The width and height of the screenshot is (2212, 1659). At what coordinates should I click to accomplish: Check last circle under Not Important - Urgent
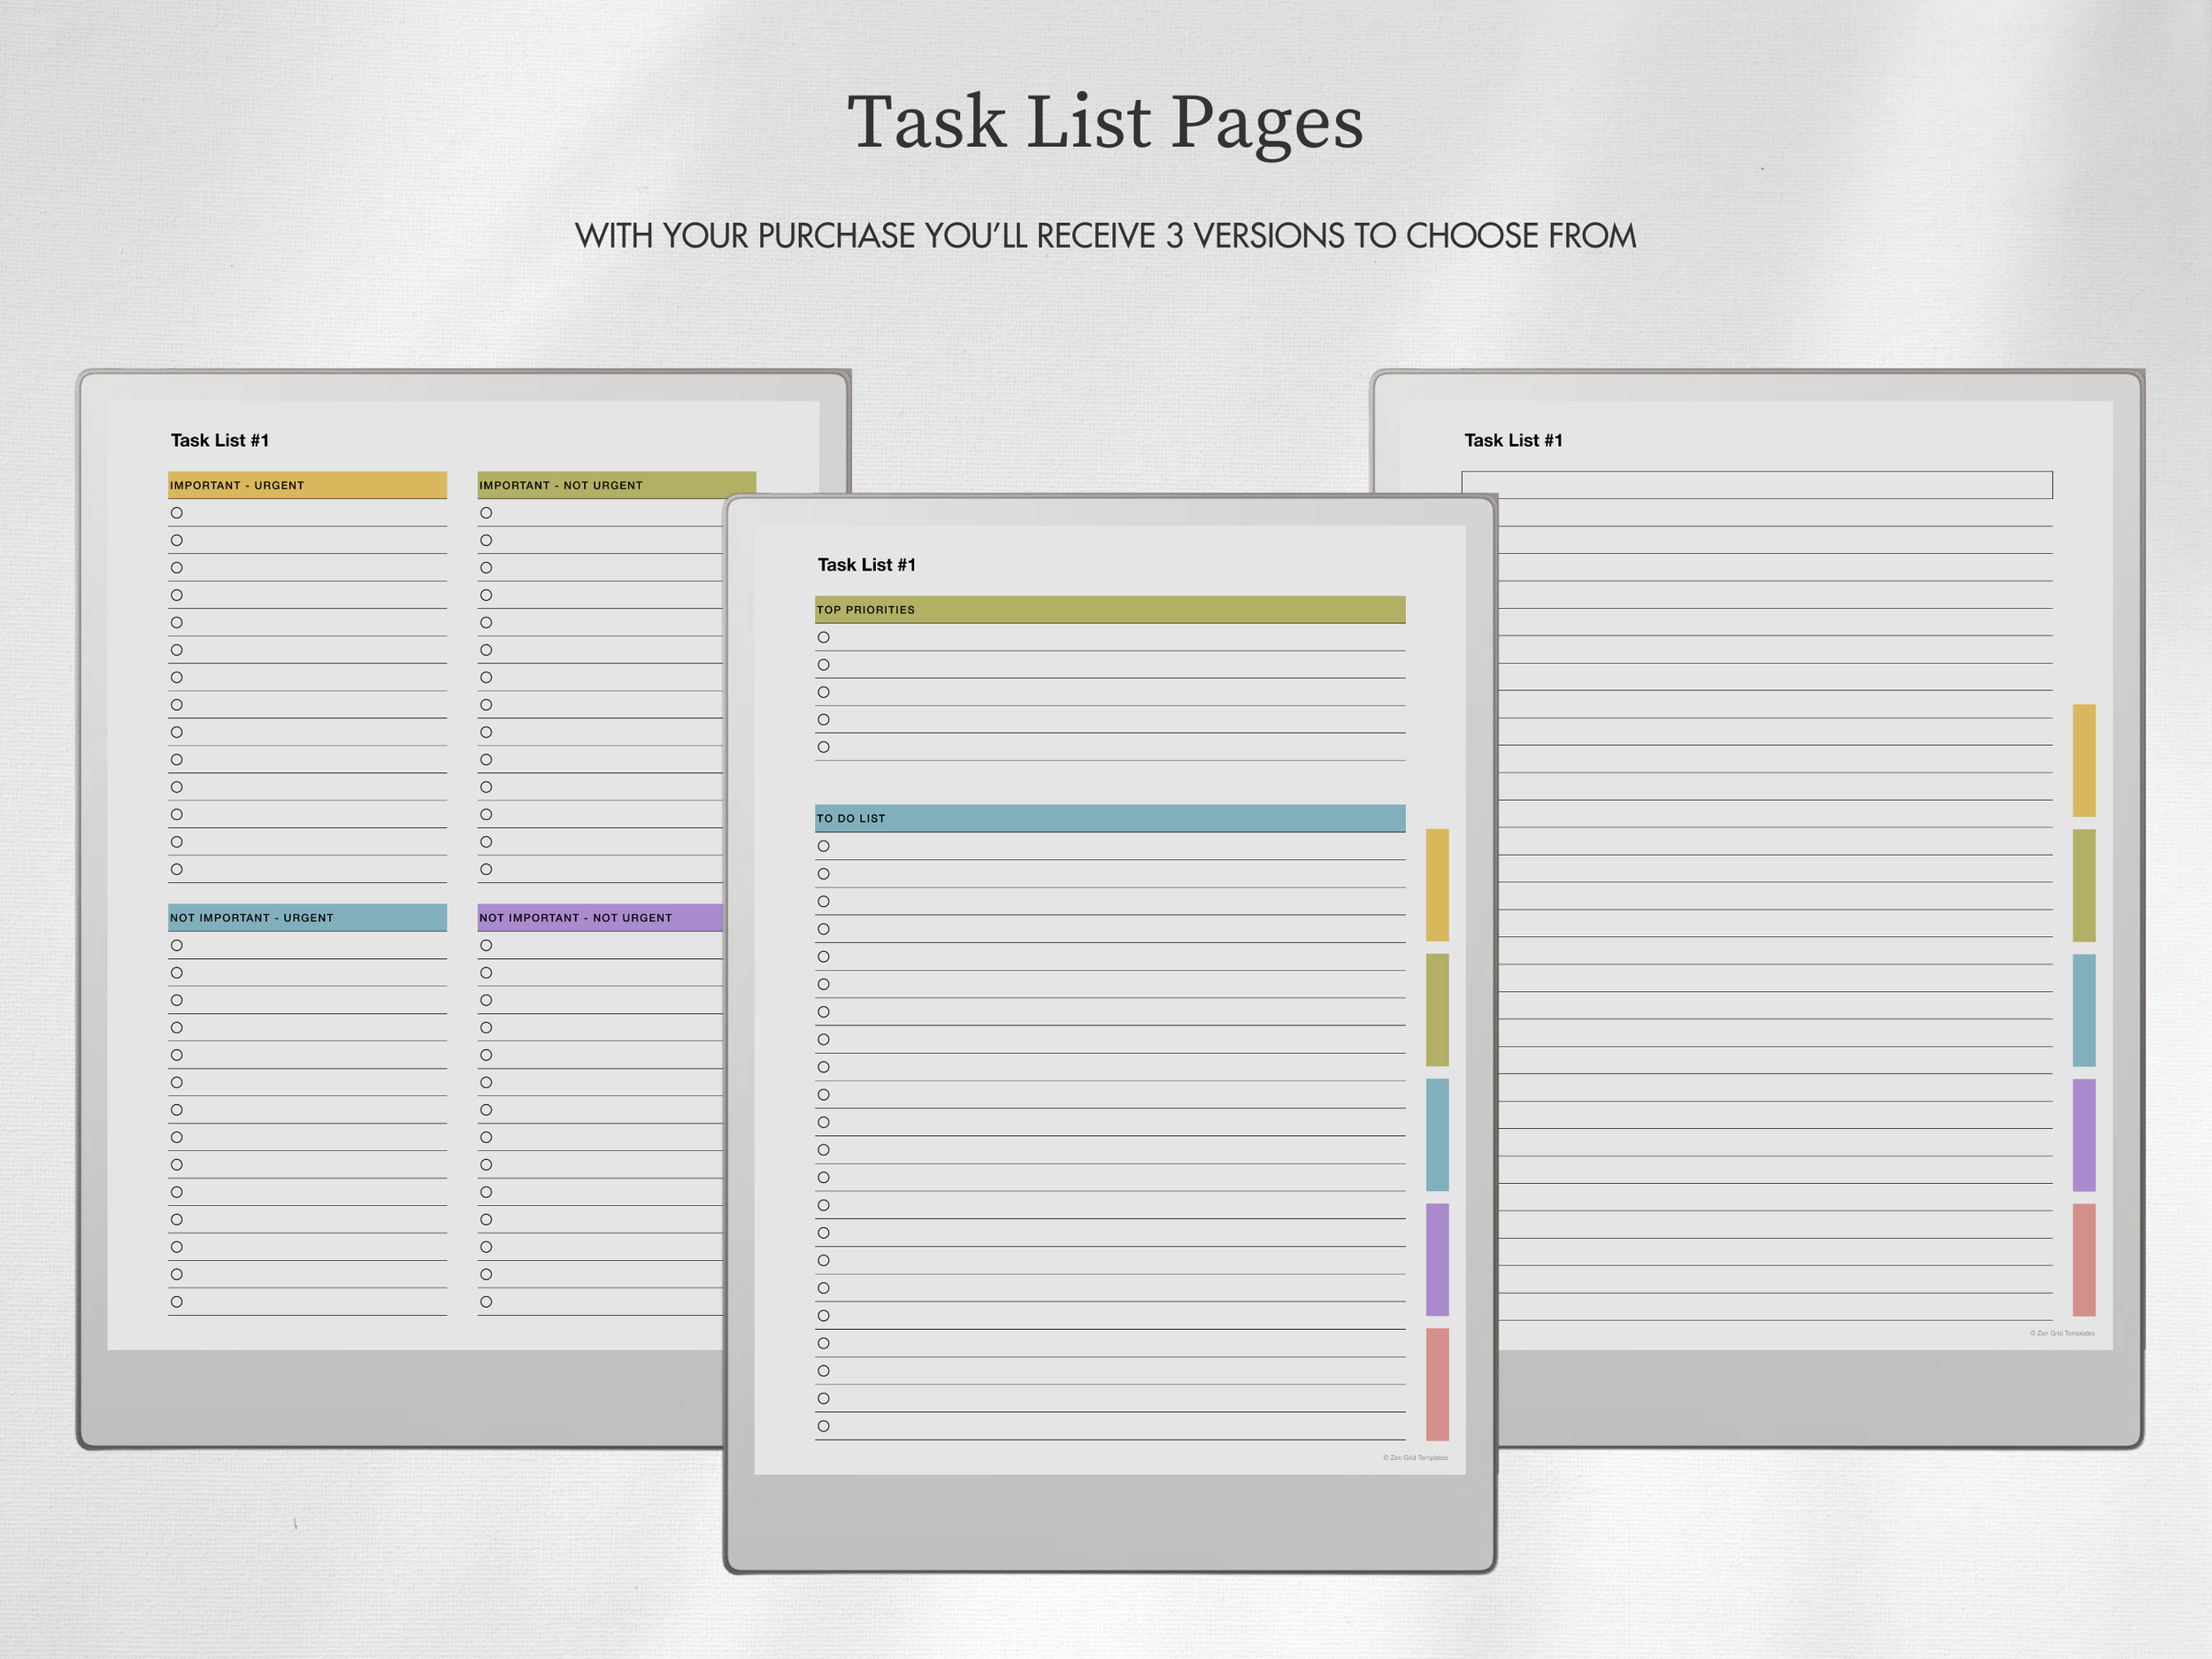(177, 1302)
